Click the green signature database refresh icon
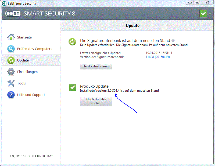215x166 pixels. [72, 42]
